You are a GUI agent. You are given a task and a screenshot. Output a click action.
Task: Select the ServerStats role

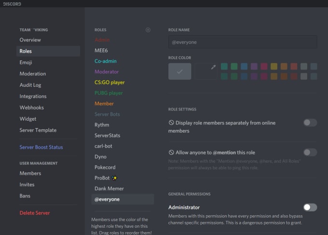point(107,136)
